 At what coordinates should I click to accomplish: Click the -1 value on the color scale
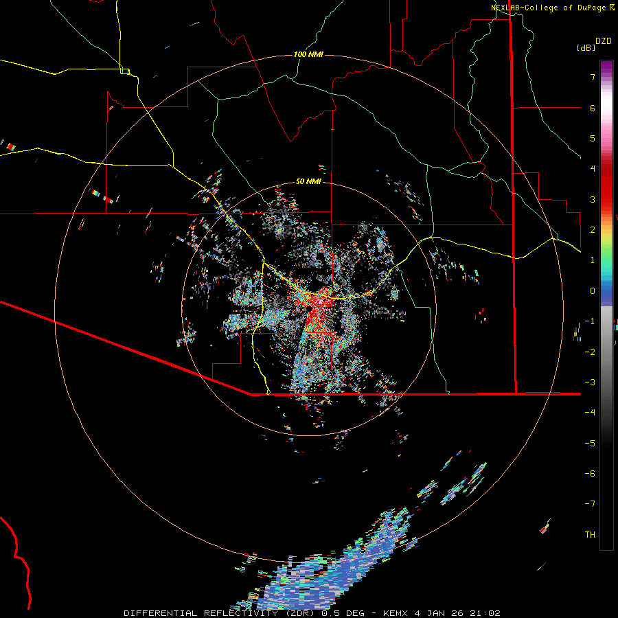click(590, 321)
